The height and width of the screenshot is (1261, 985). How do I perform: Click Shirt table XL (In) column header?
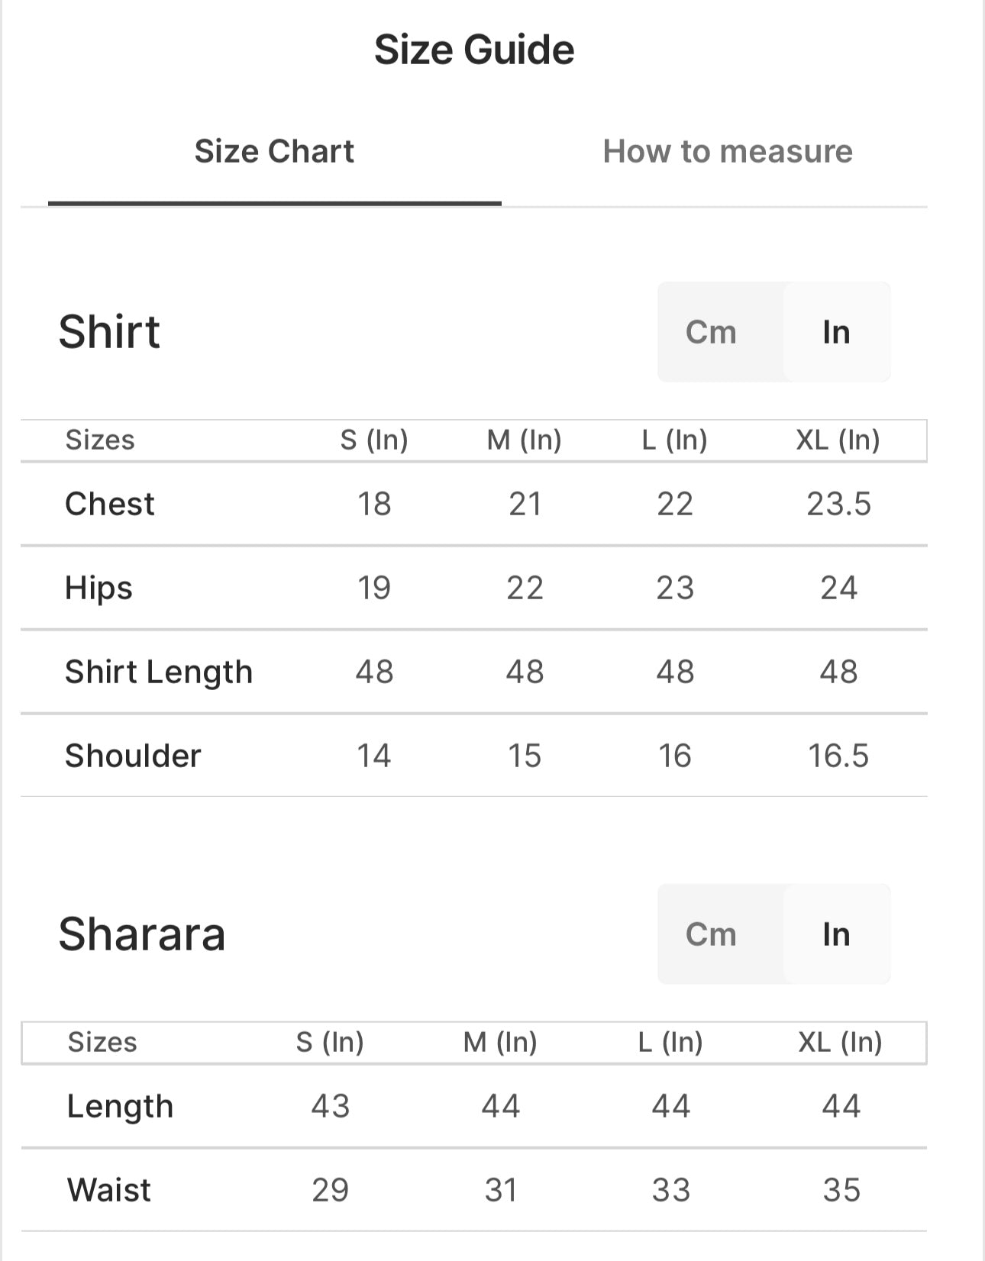click(x=838, y=440)
